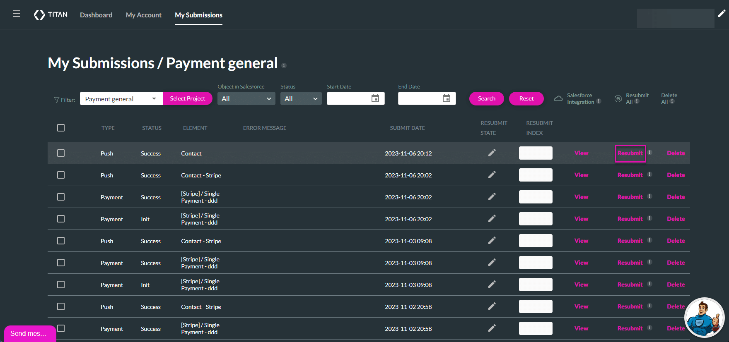Open the mascot help assistant avatar
Image resolution: width=729 pixels, height=342 pixels.
coord(704,318)
